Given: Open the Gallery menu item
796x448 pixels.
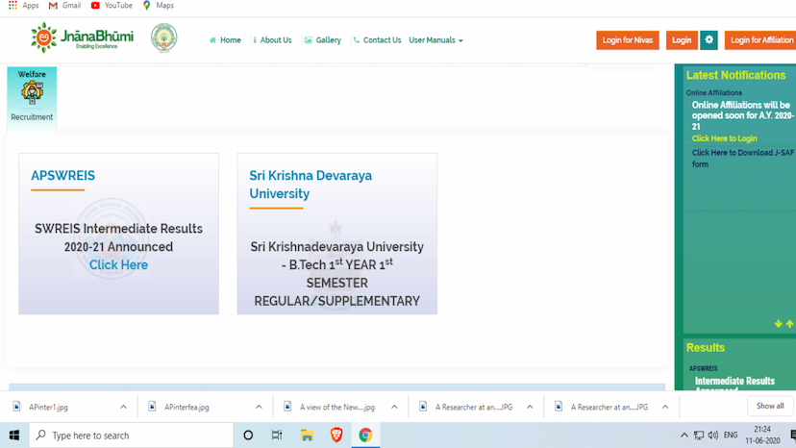Looking at the screenshot, I should [x=323, y=40].
